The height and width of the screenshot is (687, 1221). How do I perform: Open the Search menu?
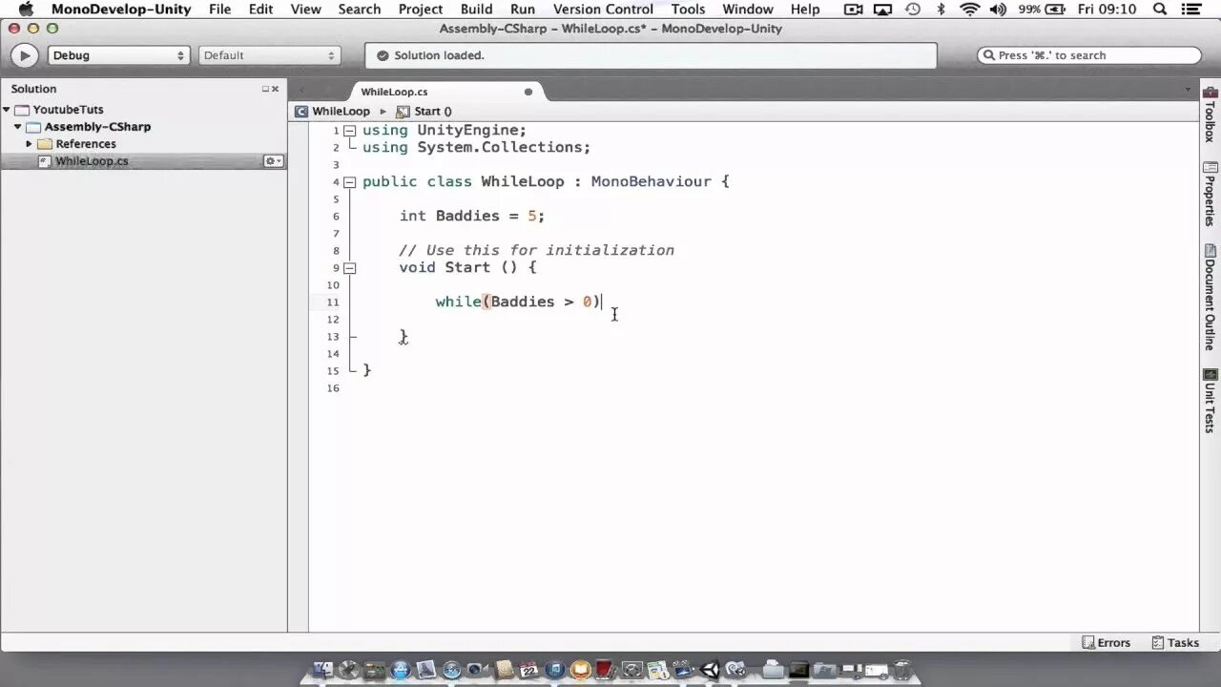(360, 10)
